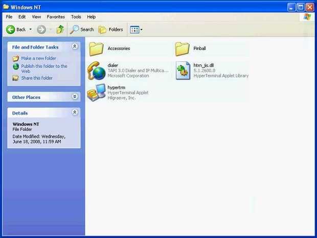Click Microsoft Corporation text under dialer
Viewport: 317px width, 238px height.
(x=128, y=76)
